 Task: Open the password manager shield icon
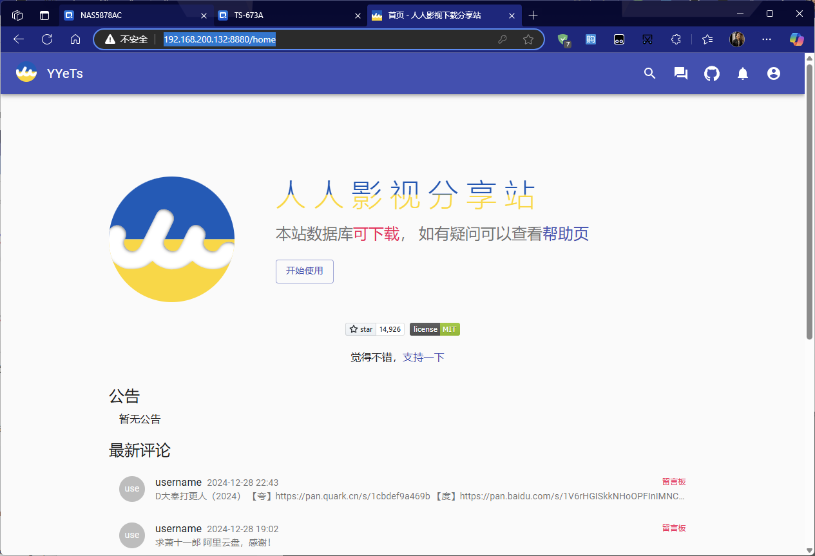[x=564, y=39]
